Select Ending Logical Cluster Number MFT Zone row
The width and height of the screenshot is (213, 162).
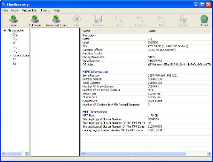[146, 130]
